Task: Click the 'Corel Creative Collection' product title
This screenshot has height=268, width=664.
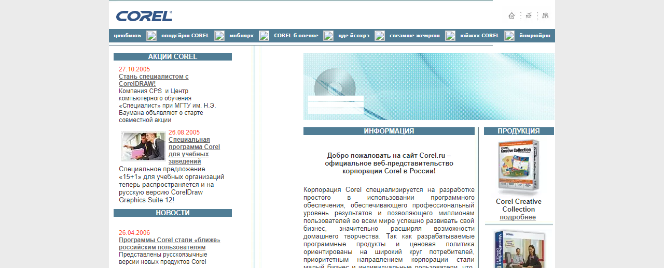Action: coord(519,205)
